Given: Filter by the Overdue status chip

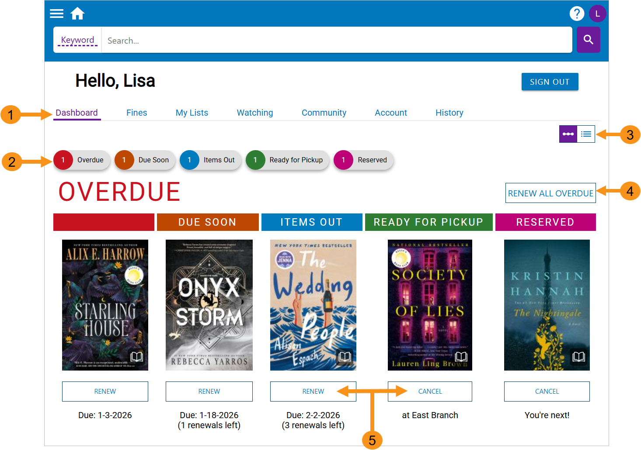Looking at the screenshot, I should (x=79, y=160).
